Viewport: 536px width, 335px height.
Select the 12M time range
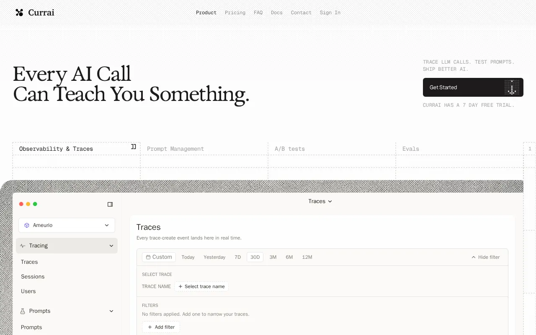coord(307,257)
